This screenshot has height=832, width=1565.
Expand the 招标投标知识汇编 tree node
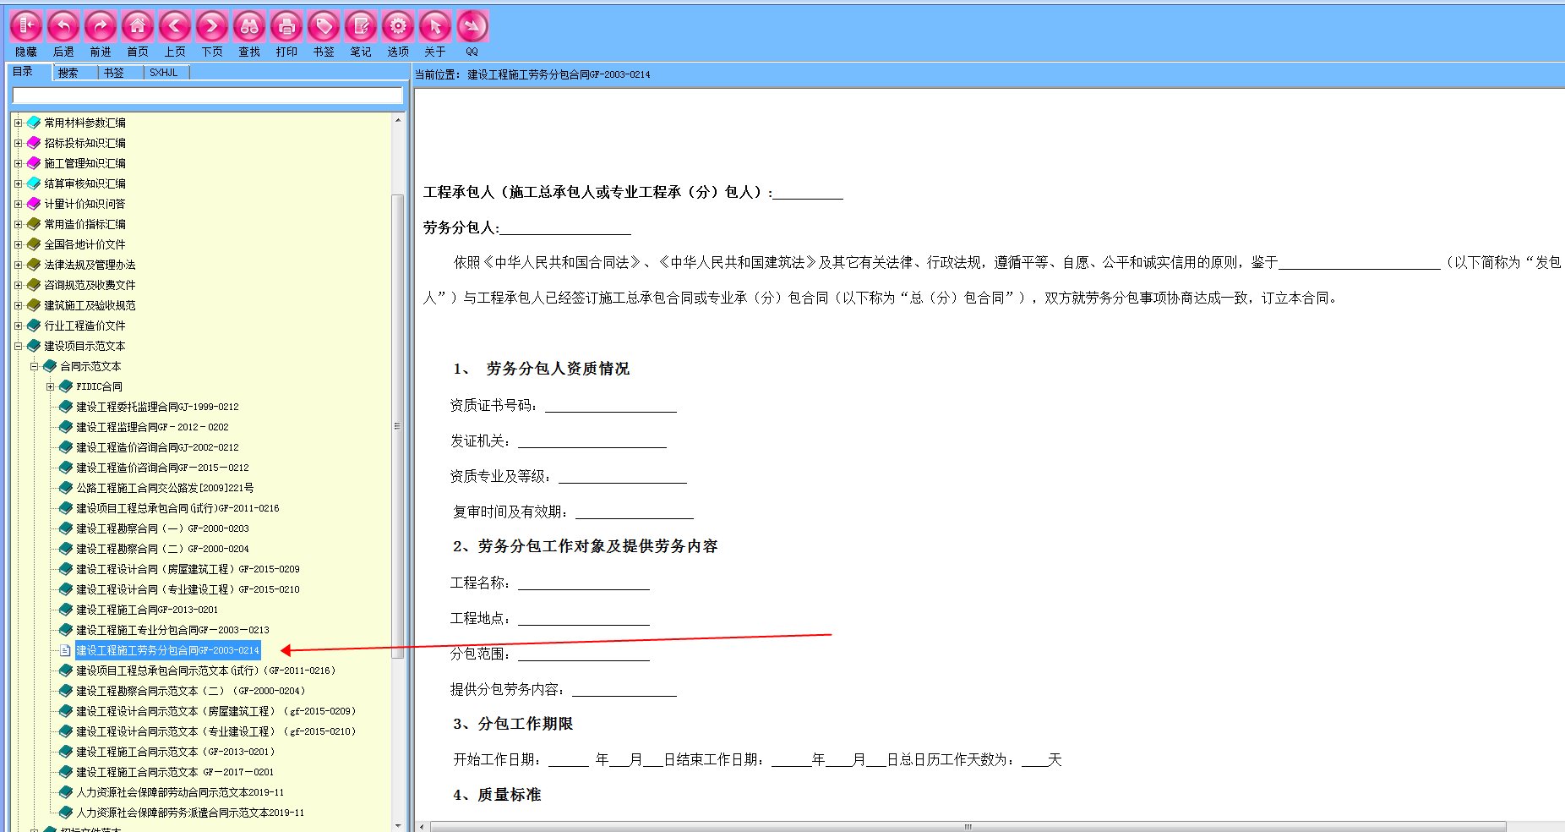pos(18,143)
